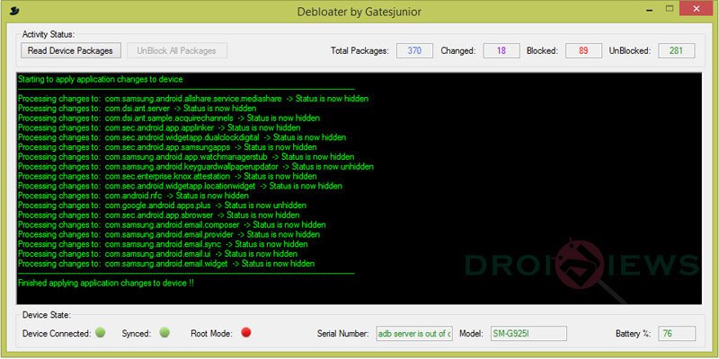Click log line for com.dsi.ant.server
The height and width of the screenshot is (359, 719).
pos(138,109)
